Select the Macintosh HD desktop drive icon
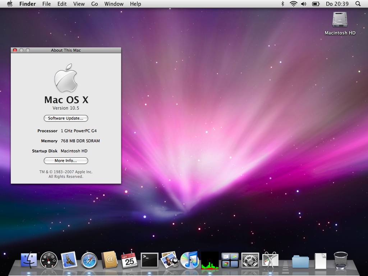Image resolution: width=368 pixels, height=276 pixels. [x=340, y=19]
